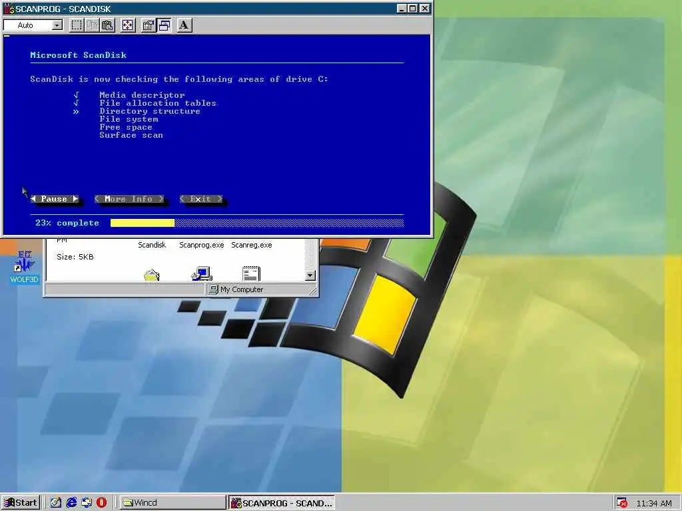This screenshot has width=682, height=511.
Task: Click the first Quick Launch icon
Action: click(56, 503)
